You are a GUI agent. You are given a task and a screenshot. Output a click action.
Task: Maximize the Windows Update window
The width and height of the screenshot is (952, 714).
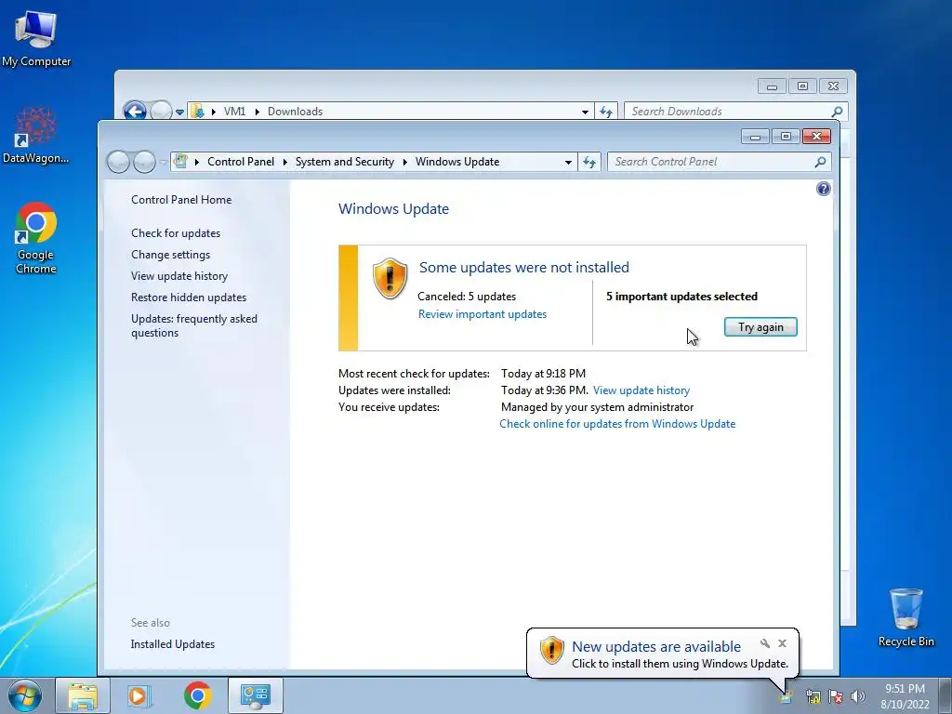(786, 137)
